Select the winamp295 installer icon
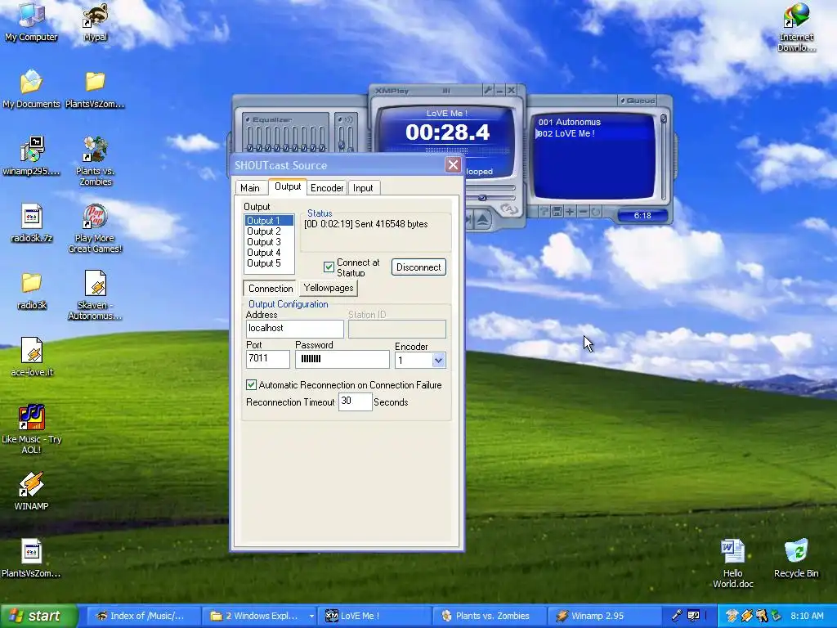 [x=31, y=156]
